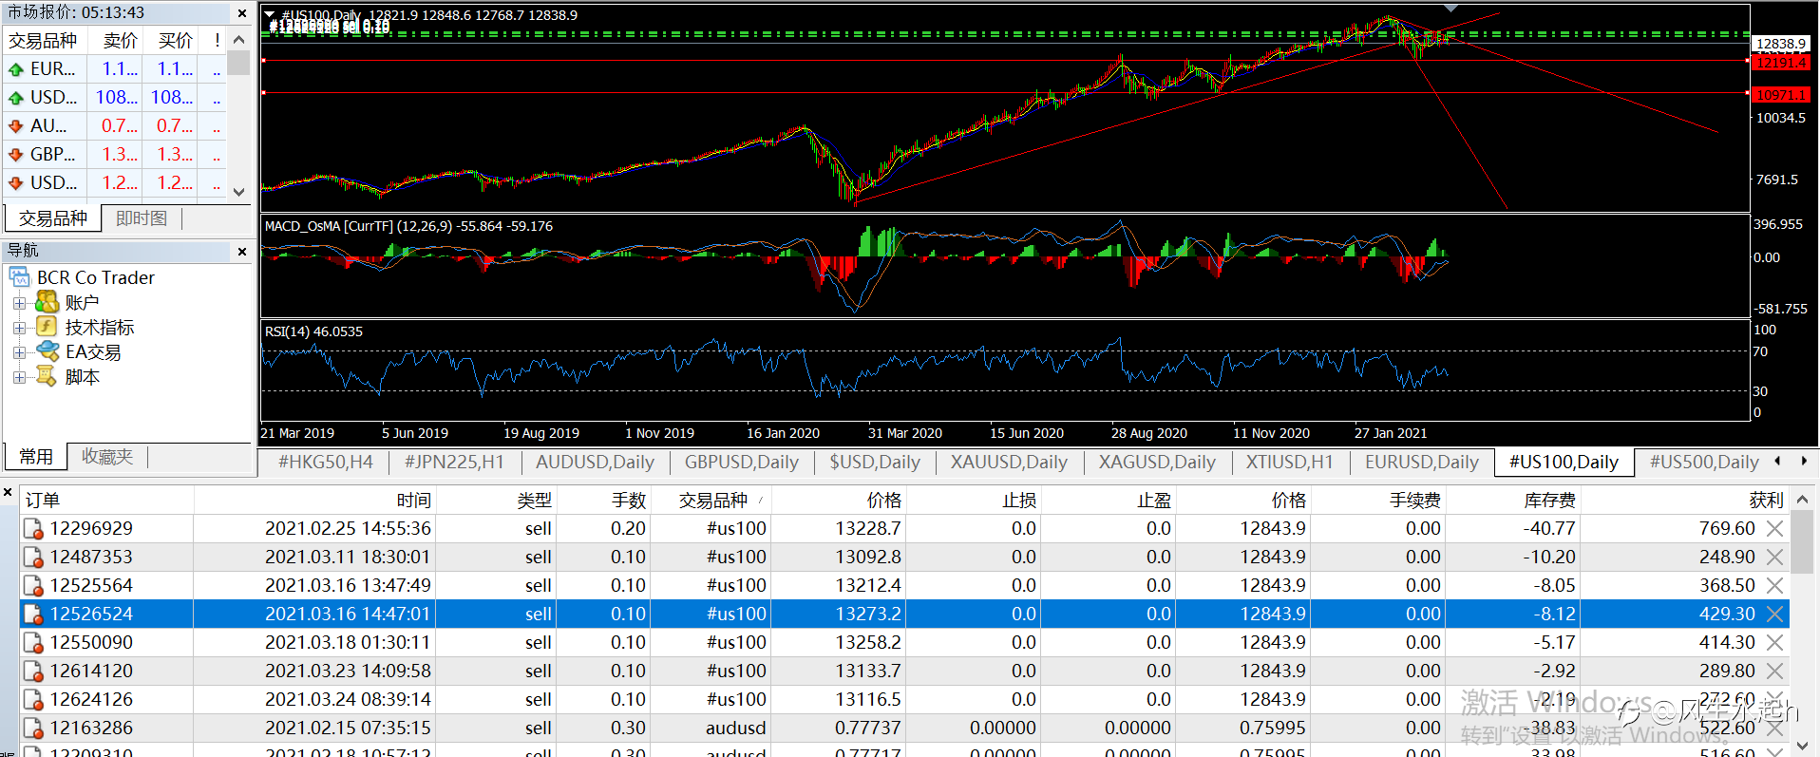
Task: Click the red 10971.1 price level marker
Action: 1781,95
